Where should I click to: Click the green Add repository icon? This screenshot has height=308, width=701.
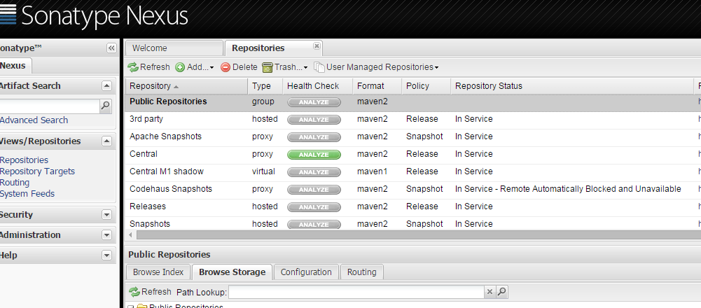pyautogui.click(x=180, y=67)
